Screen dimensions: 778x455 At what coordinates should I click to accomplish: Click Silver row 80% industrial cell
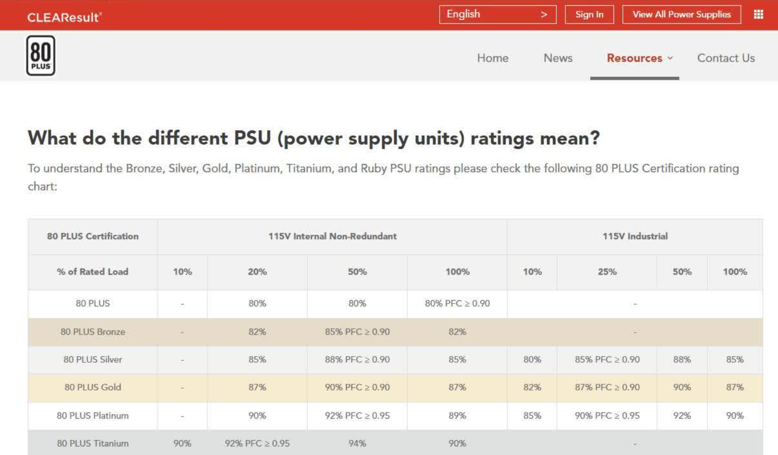point(532,359)
